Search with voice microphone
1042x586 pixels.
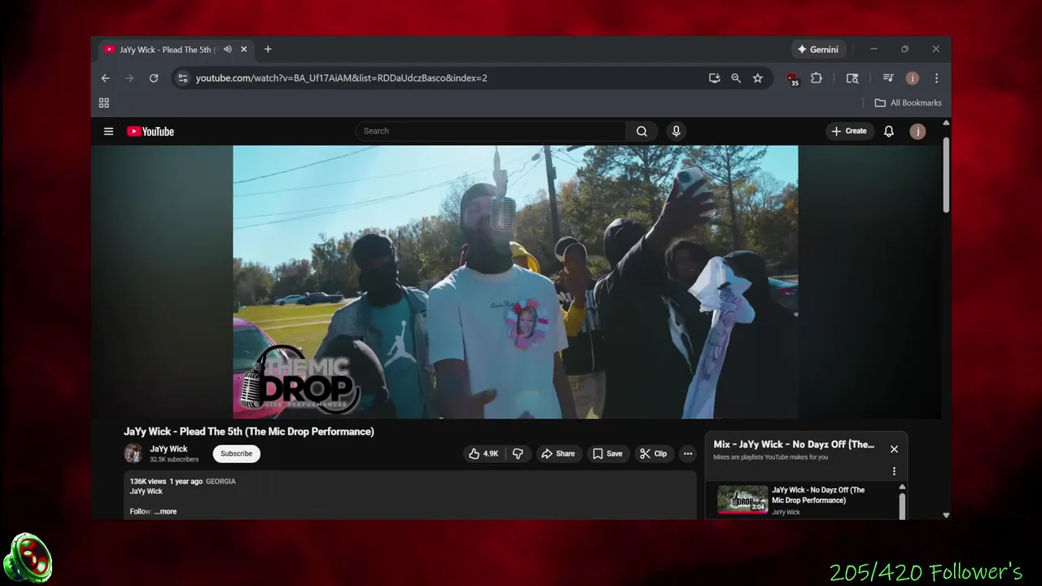[x=676, y=131]
